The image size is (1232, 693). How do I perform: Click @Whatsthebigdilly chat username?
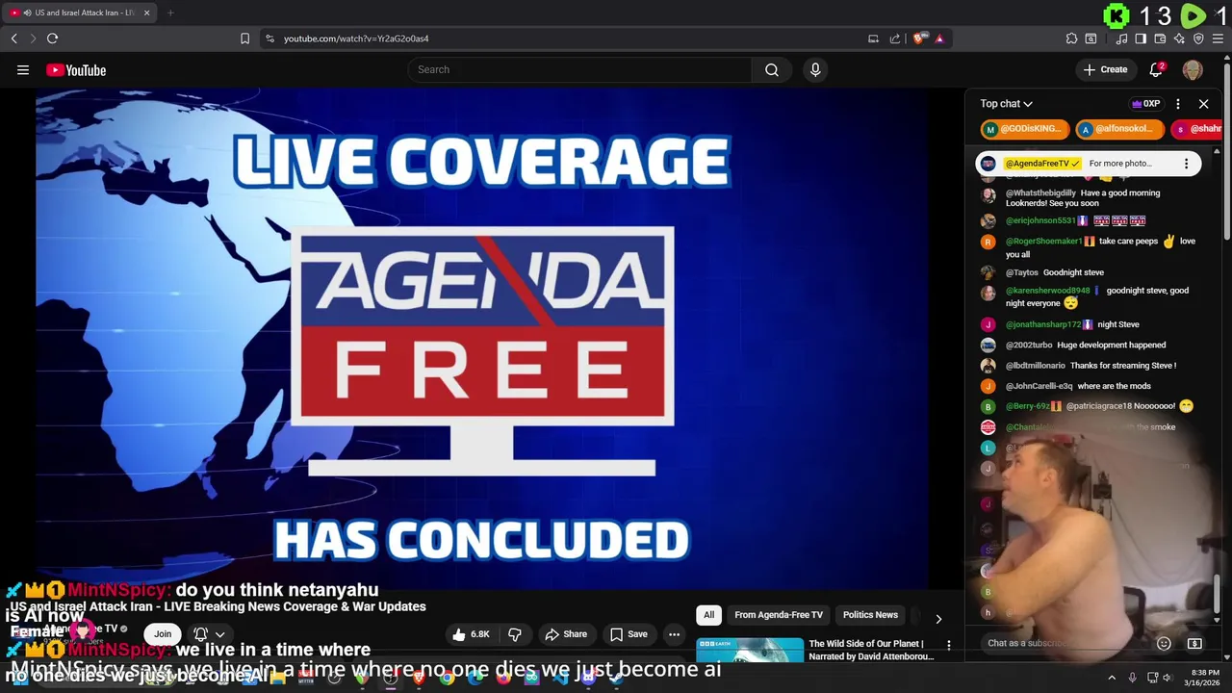pyautogui.click(x=1040, y=192)
